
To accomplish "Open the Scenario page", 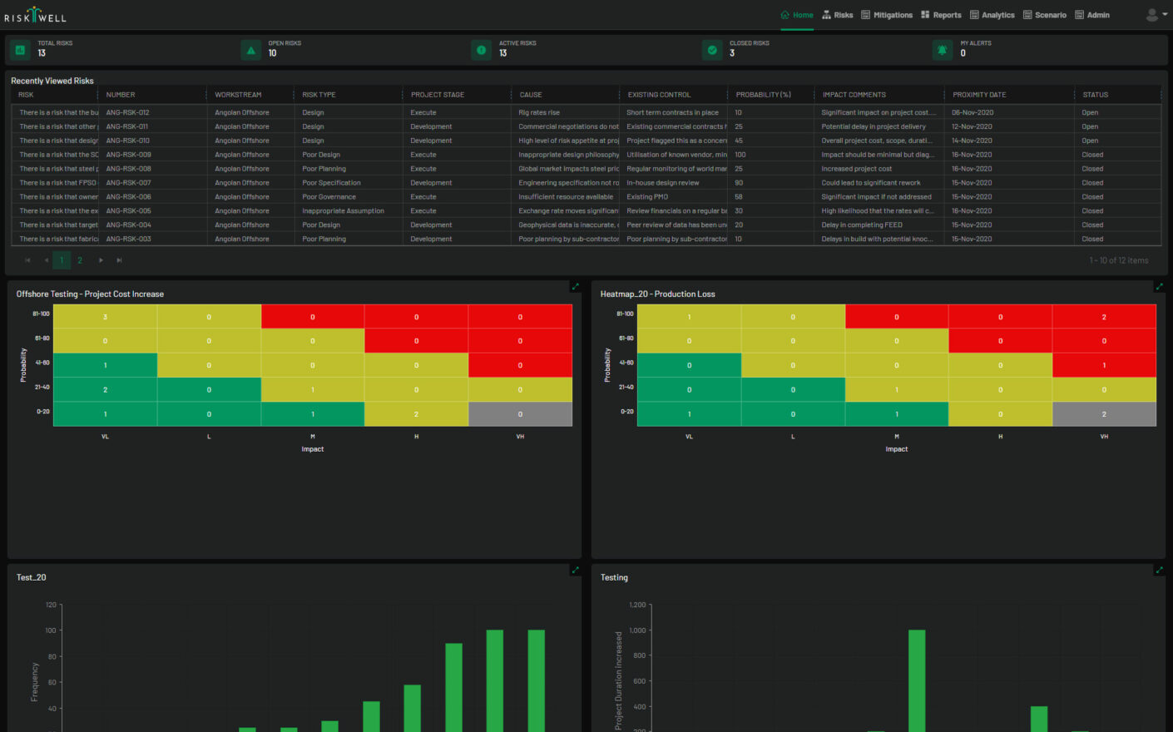I will pos(1044,15).
